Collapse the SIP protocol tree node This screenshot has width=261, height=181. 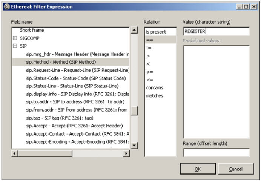tap(15, 46)
